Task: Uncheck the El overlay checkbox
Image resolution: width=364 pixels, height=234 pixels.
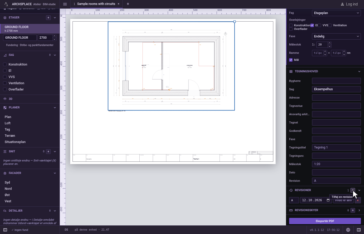Action: 312,25
